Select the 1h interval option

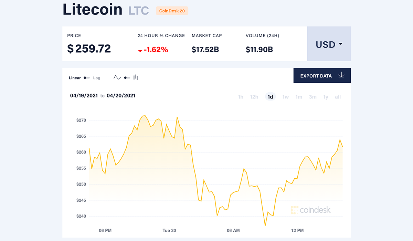point(241,97)
